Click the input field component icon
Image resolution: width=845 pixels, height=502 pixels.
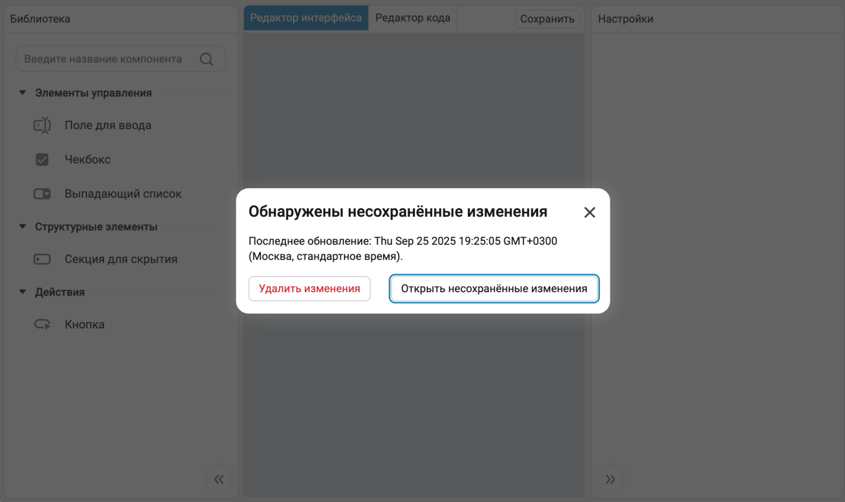coord(42,125)
